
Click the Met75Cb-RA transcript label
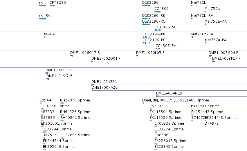pyautogui.click(x=202, y=16)
